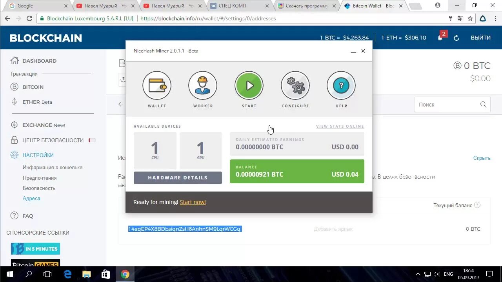This screenshot has height=282, width=502.
Task: Click the address bar URL
Action: point(208,18)
